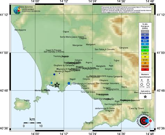Click the km scale bar
This screenshot has width=165, height=135.
pyautogui.click(x=32, y=123)
